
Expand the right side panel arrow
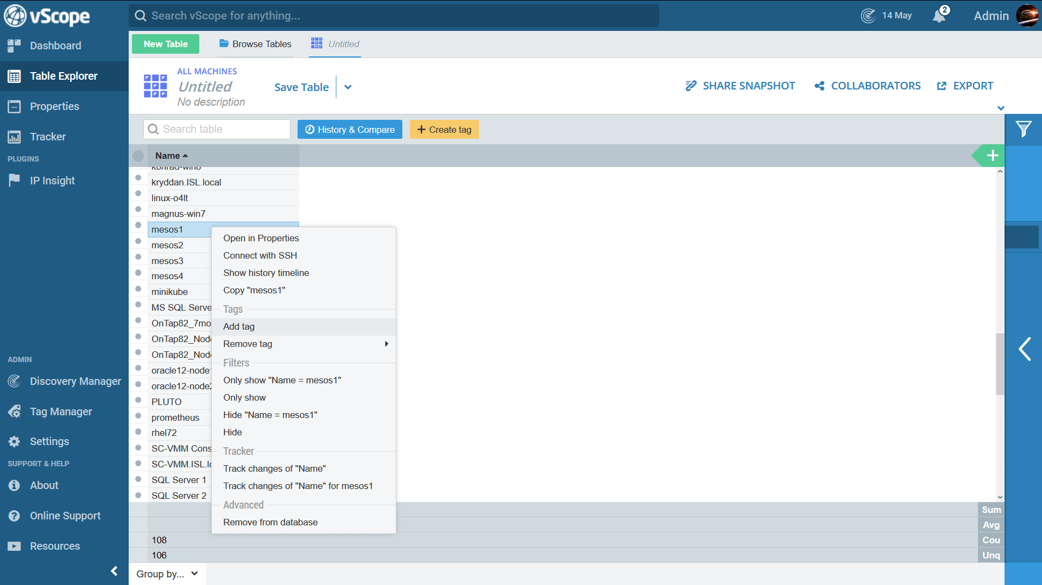tap(1024, 349)
